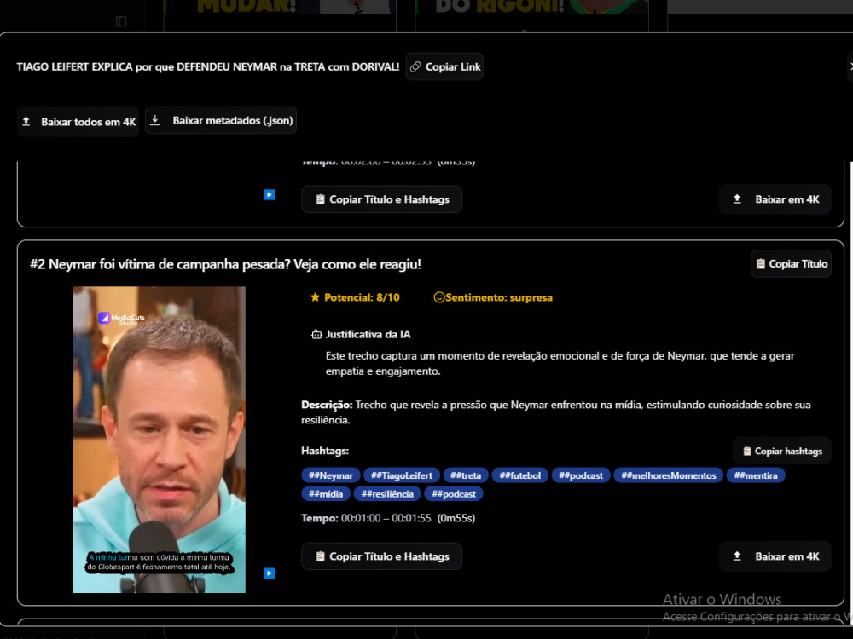This screenshot has height=639, width=853.
Task: Click the robot icon beside Justificativa da IA
Action: (316, 334)
